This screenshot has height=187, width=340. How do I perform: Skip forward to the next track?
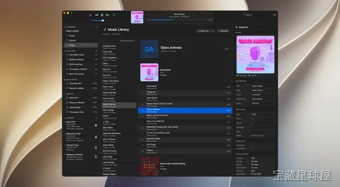108,15
